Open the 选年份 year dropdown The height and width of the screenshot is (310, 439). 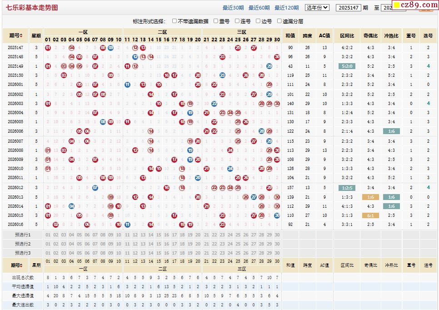tap(317, 8)
